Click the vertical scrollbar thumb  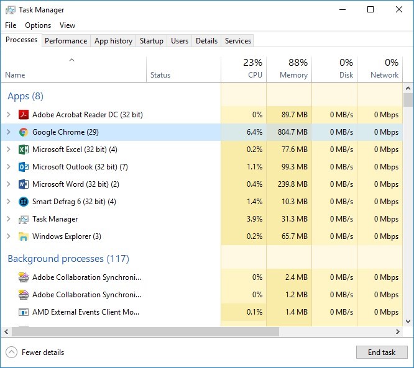point(408,100)
